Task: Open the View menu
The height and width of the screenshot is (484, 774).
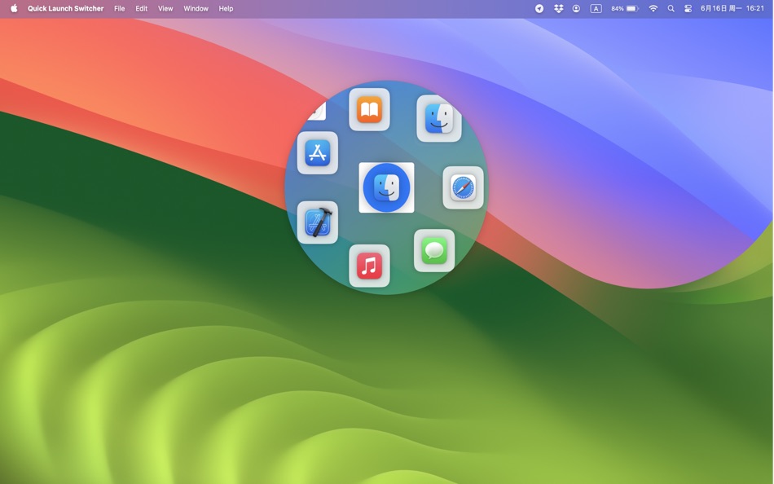Action: click(165, 8)
